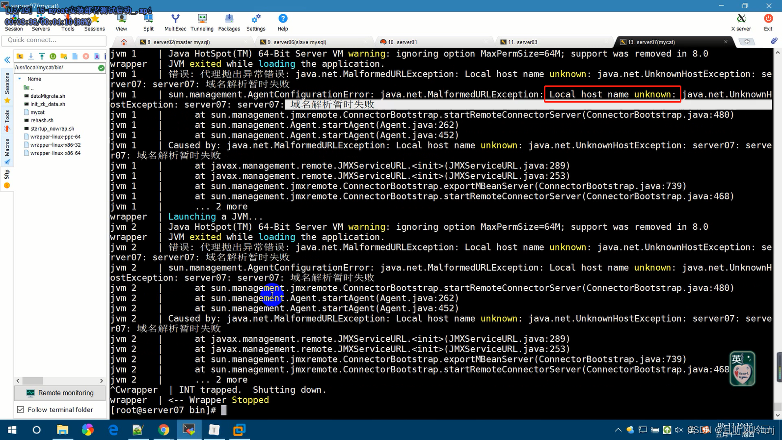Open the Help icon
Screen dimensions: 782x440
[283, 23]
